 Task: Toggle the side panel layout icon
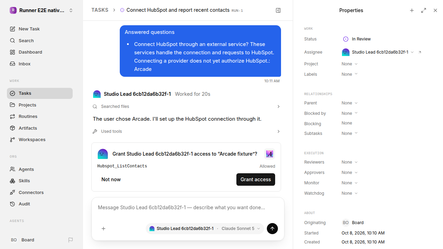(278, 10)
